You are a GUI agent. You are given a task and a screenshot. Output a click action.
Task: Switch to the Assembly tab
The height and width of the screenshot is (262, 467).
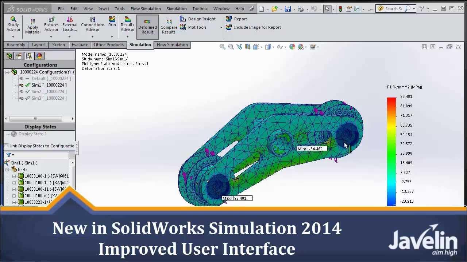[16, 45]
